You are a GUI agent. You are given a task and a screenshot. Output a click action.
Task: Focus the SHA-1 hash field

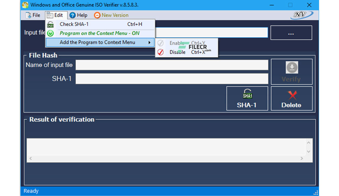(x=172, y=79)
